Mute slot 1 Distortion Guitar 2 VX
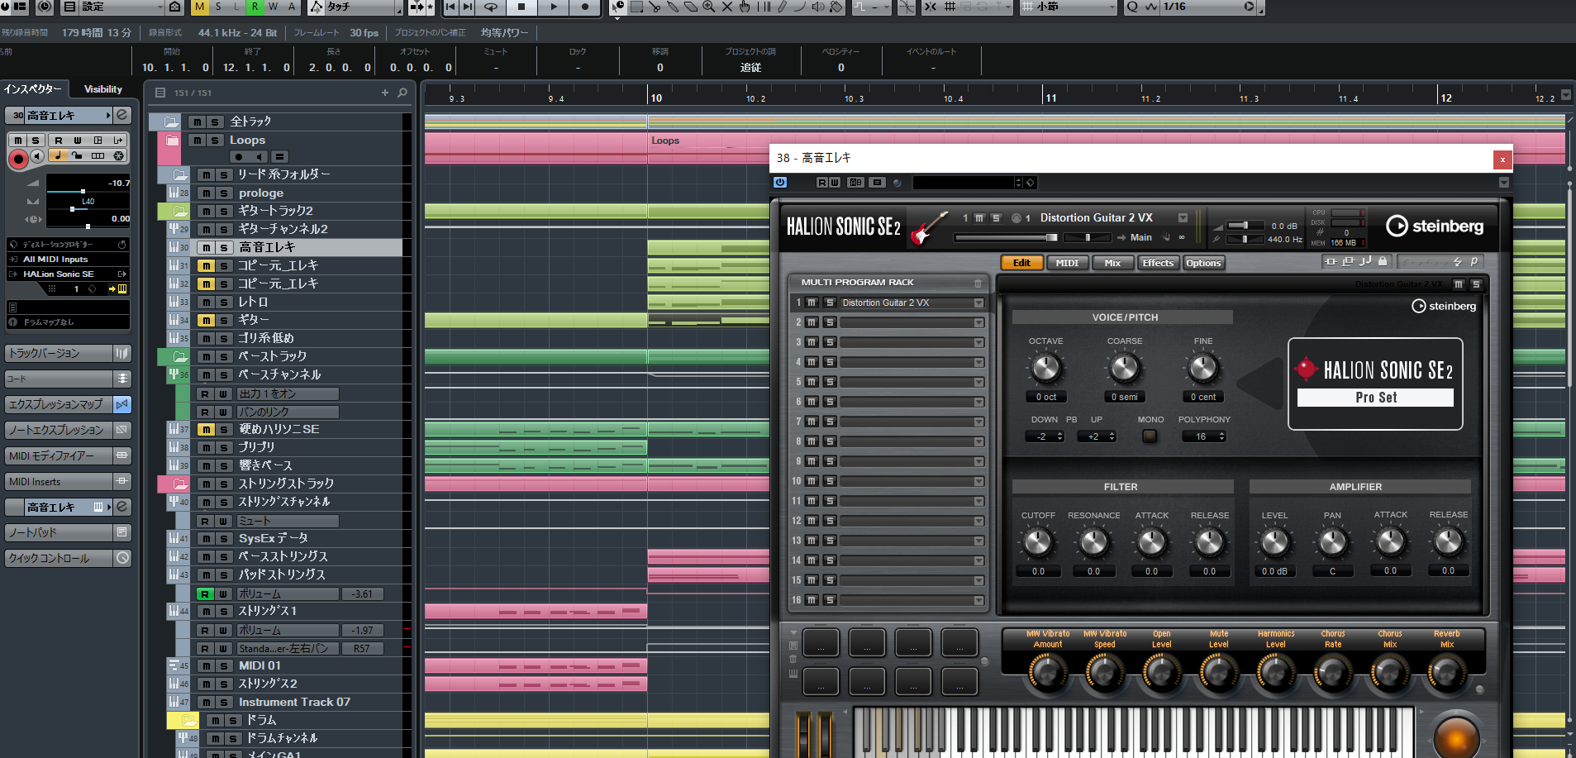The width and height of the screenshot is (1576, 758). click(x=812, y=303)
